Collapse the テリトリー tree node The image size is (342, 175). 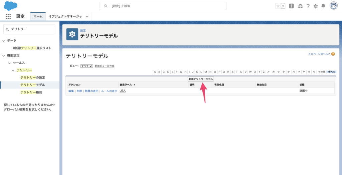(13, 70)
